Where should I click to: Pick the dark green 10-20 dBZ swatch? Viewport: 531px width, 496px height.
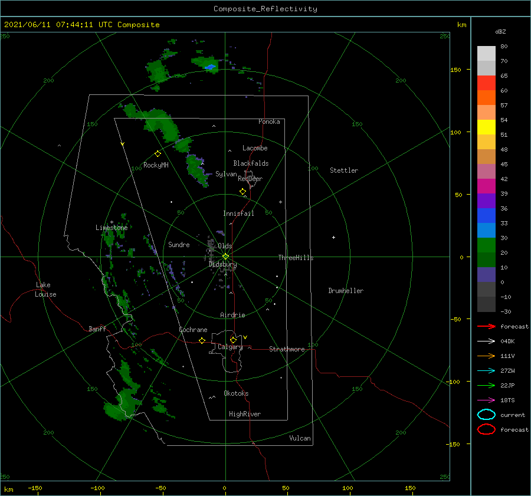click(x=486, y=260)
